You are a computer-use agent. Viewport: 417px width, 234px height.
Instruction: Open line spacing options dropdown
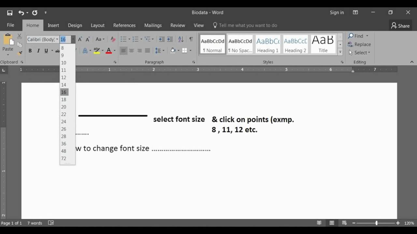[160, 51]
